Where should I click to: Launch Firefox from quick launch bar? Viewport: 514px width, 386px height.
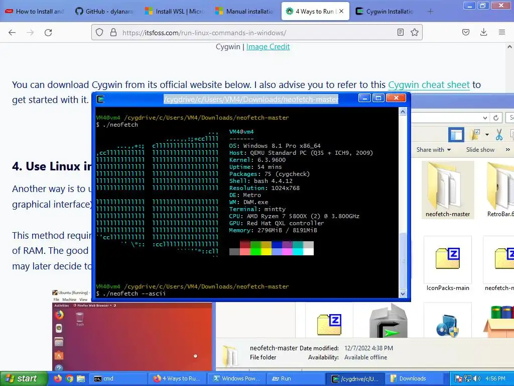tap(58, 379)
